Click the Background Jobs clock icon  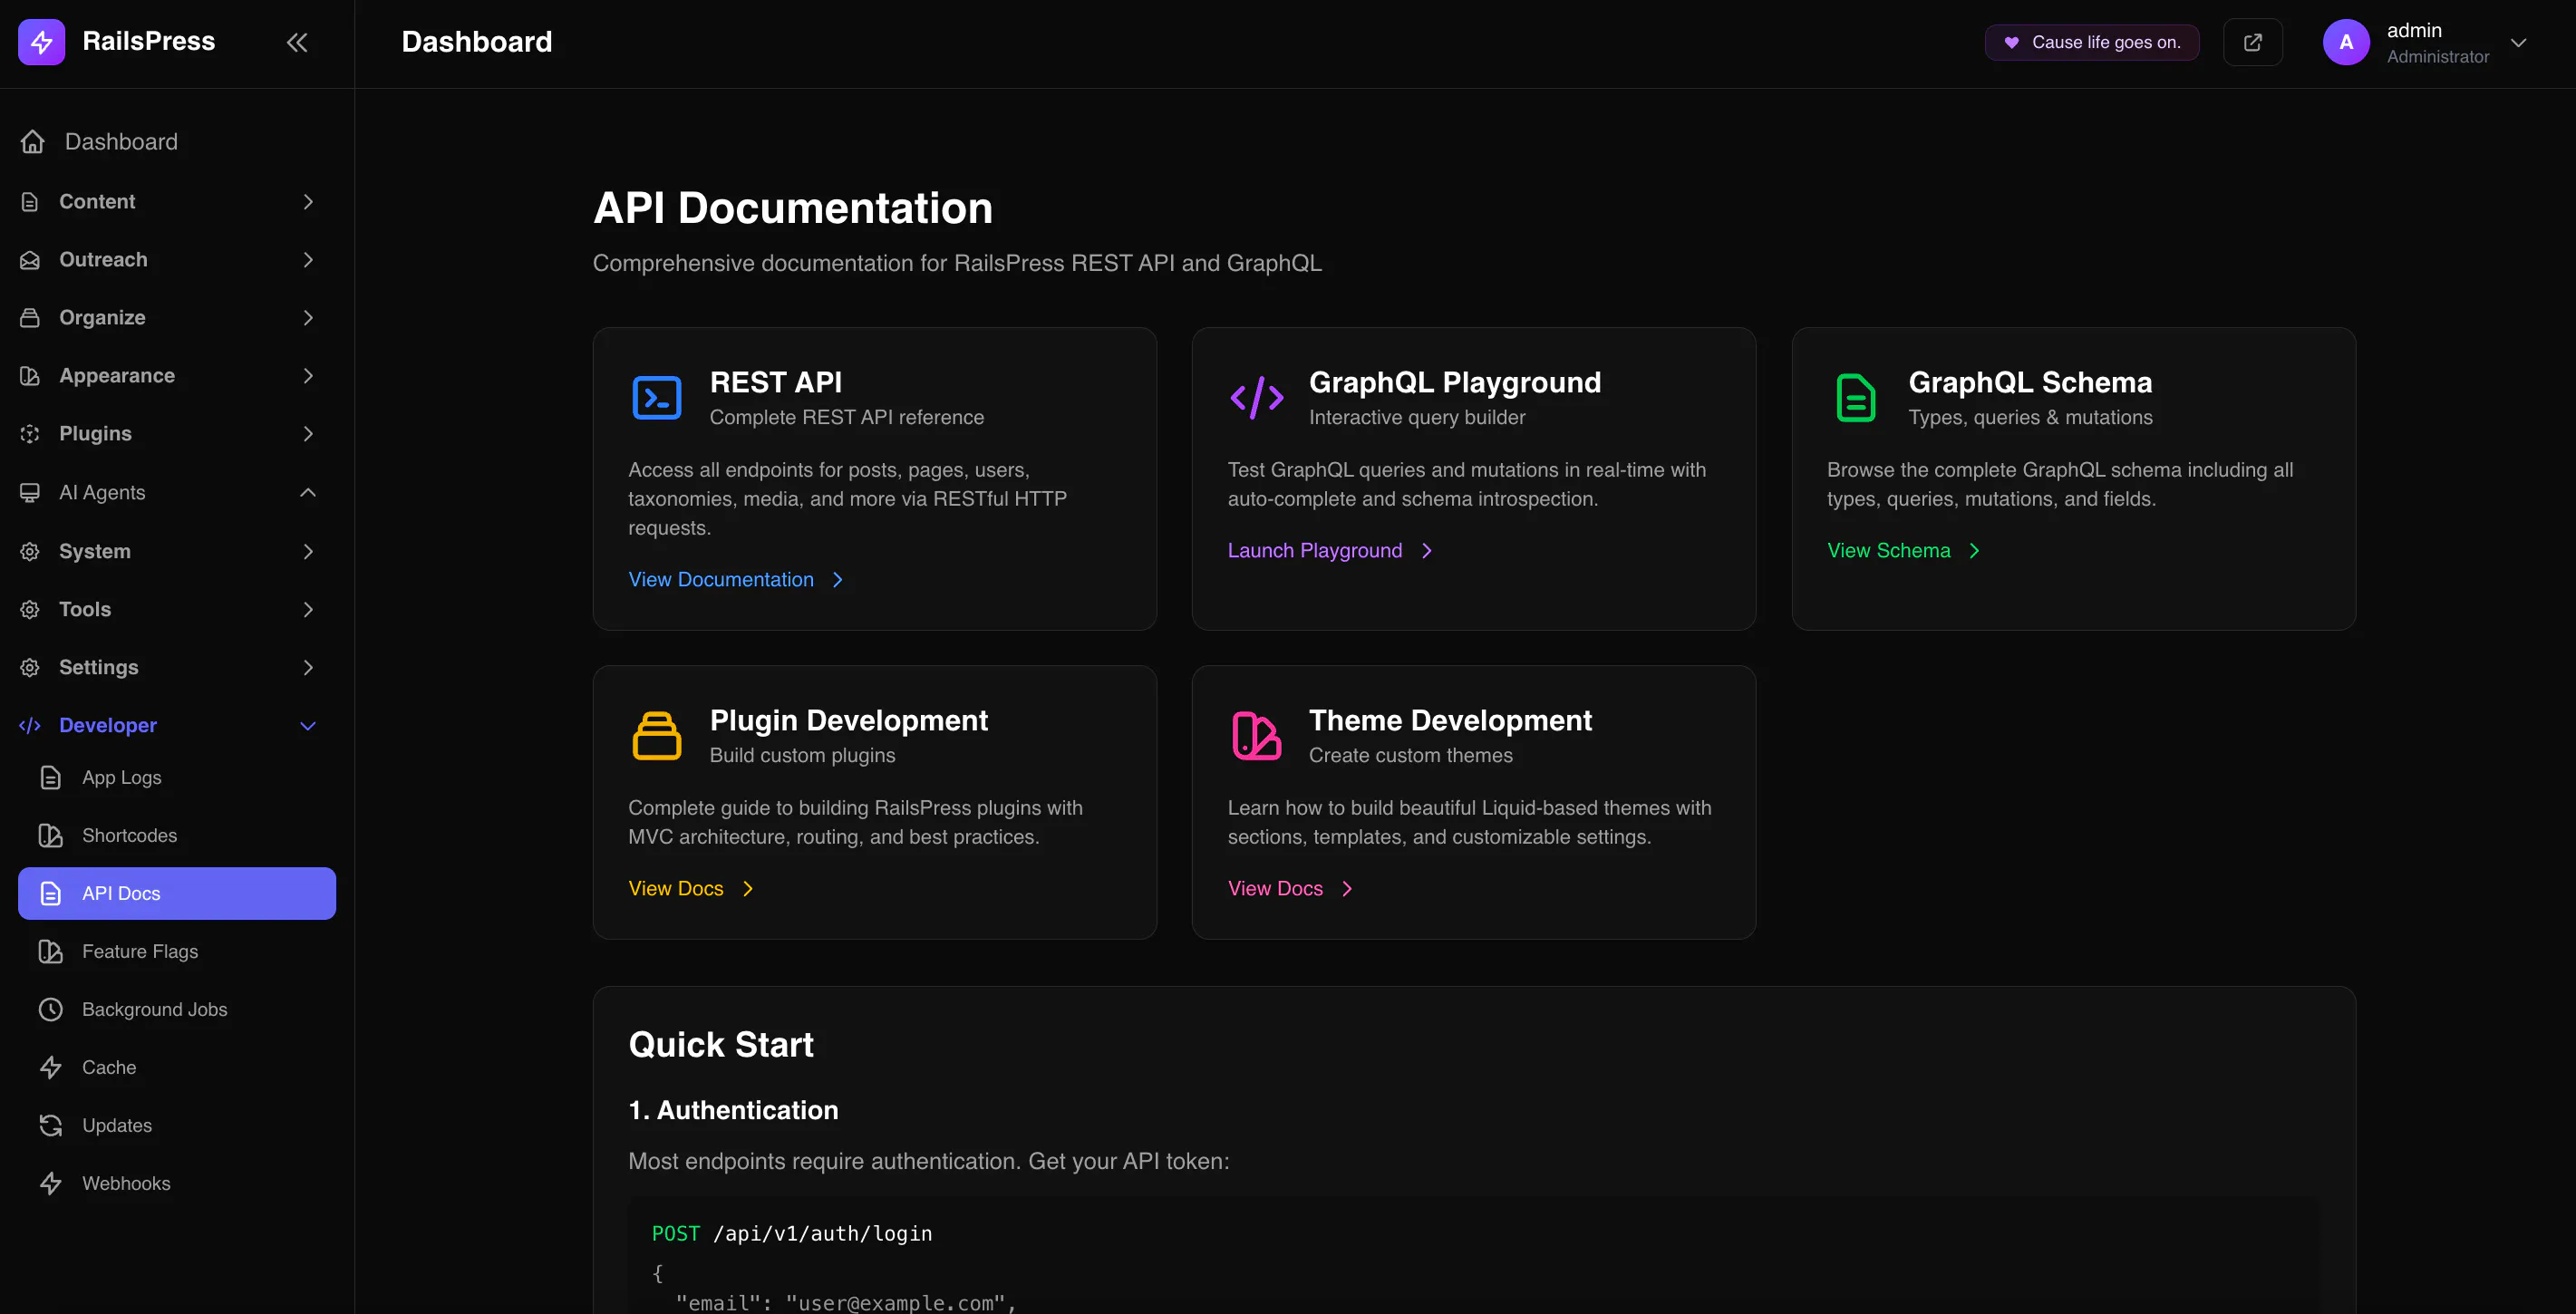pos(51,1010)
